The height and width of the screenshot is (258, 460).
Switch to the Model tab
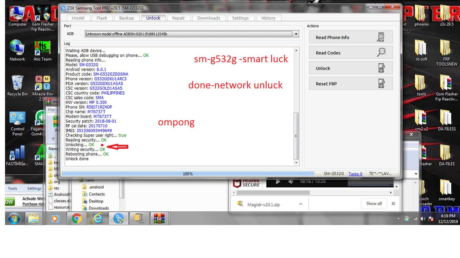pos(78,18)
